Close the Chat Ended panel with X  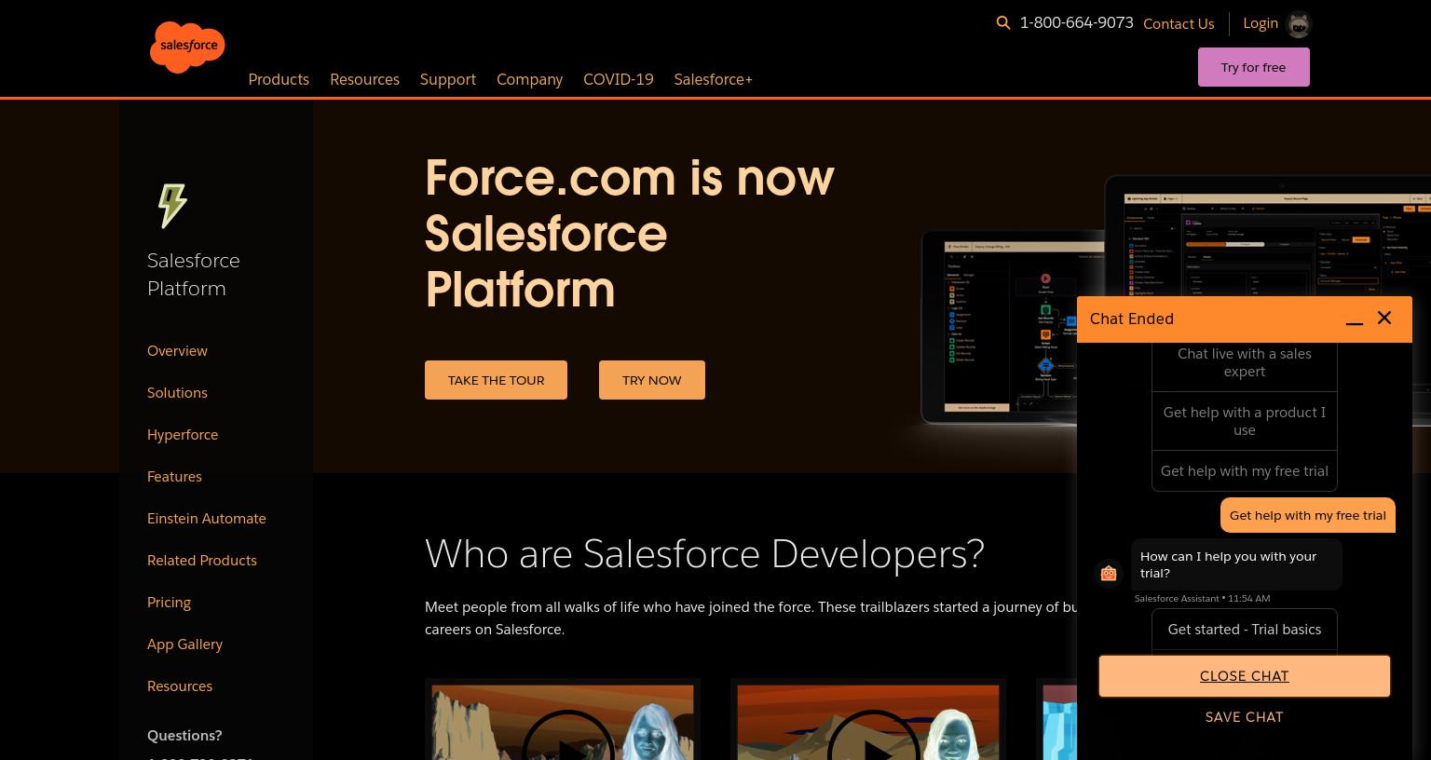pyautogui.click(x=1384, y=319)
